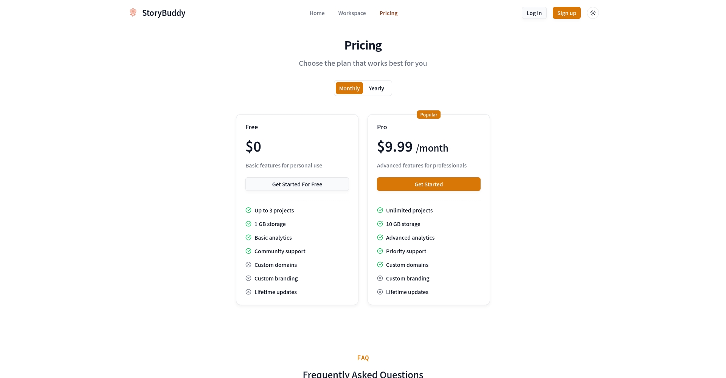The width and height of the screenshot is (726, 378).
Task: Open the Pricing nav item
Action: [x=388, y=13]
